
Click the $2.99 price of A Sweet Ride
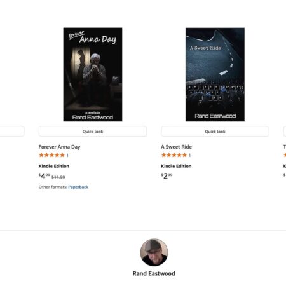[x=167, y=176]
